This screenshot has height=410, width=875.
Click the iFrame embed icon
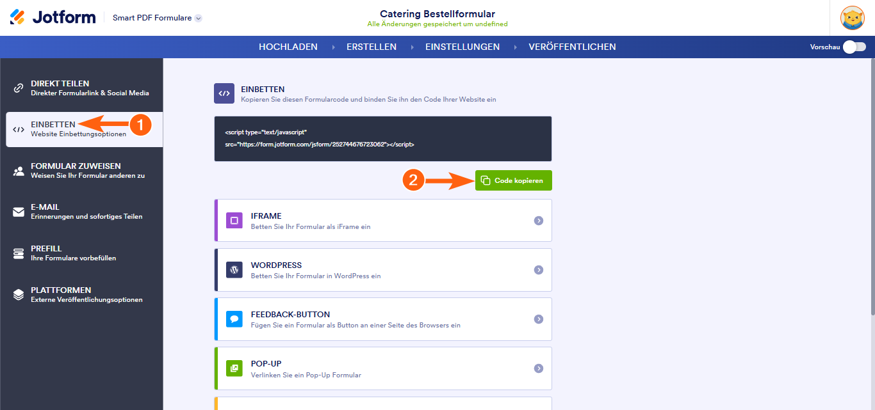(234, 221)
